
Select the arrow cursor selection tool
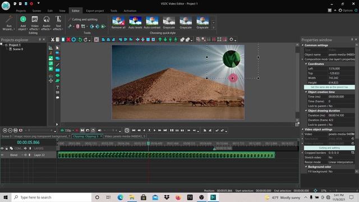click(57, 48)
